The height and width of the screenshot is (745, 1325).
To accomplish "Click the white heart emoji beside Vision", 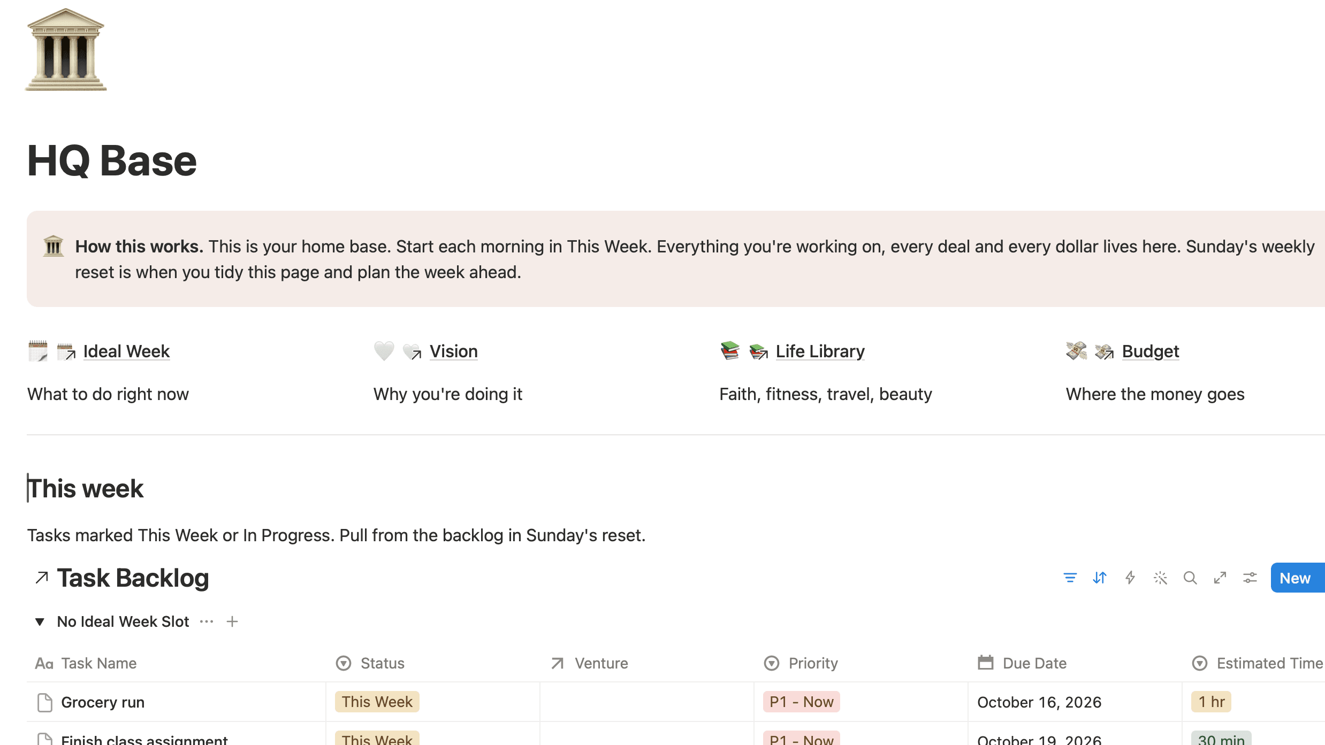I will pyautogui.click(x=384, y=351).
